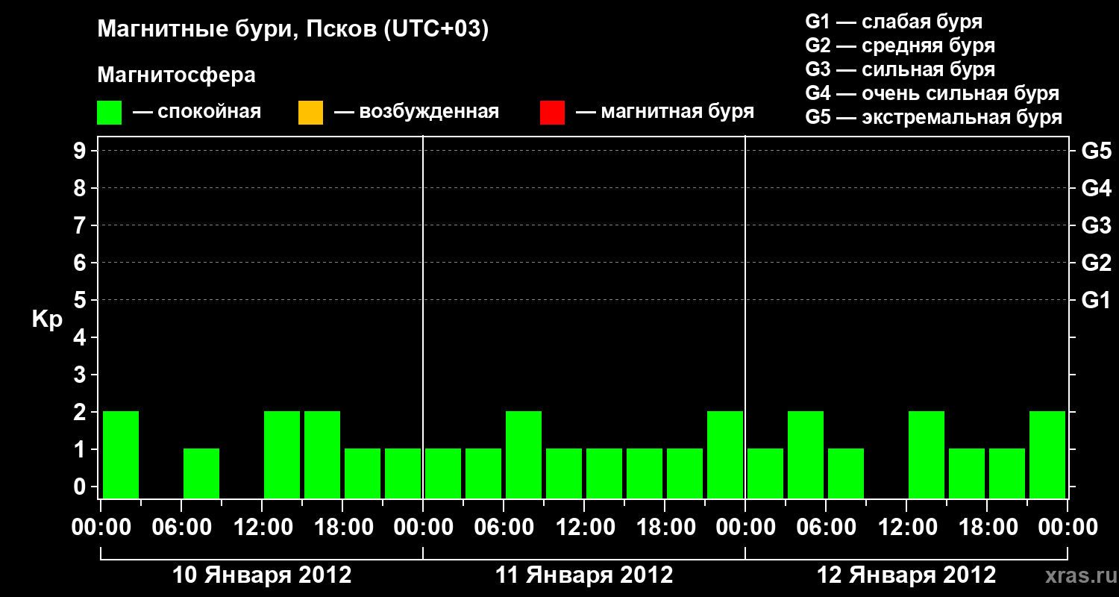Viewport: 1119px width, 597px height.
Task: Click the '12:00' time label for 11 January
Action: [x=584, y=528]
